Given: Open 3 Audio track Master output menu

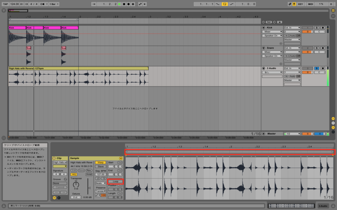Looking at the screenshot, I should [x=292, y=80].
